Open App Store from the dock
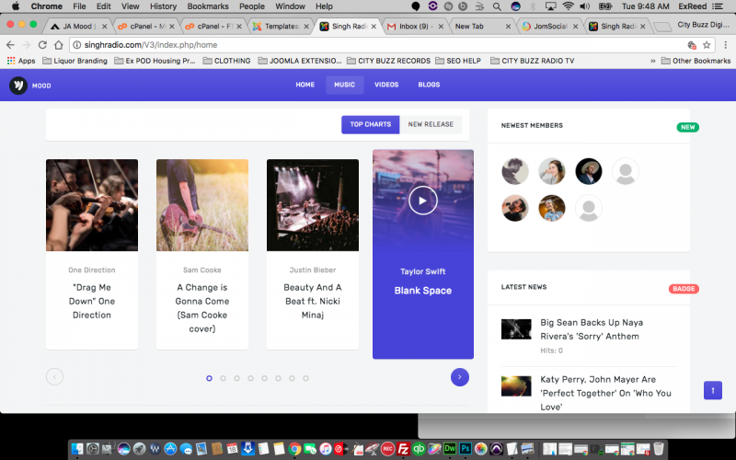Image resolution: width=736 pixels, height=460 pixels. pyautogui.click(x=170, y=449)
